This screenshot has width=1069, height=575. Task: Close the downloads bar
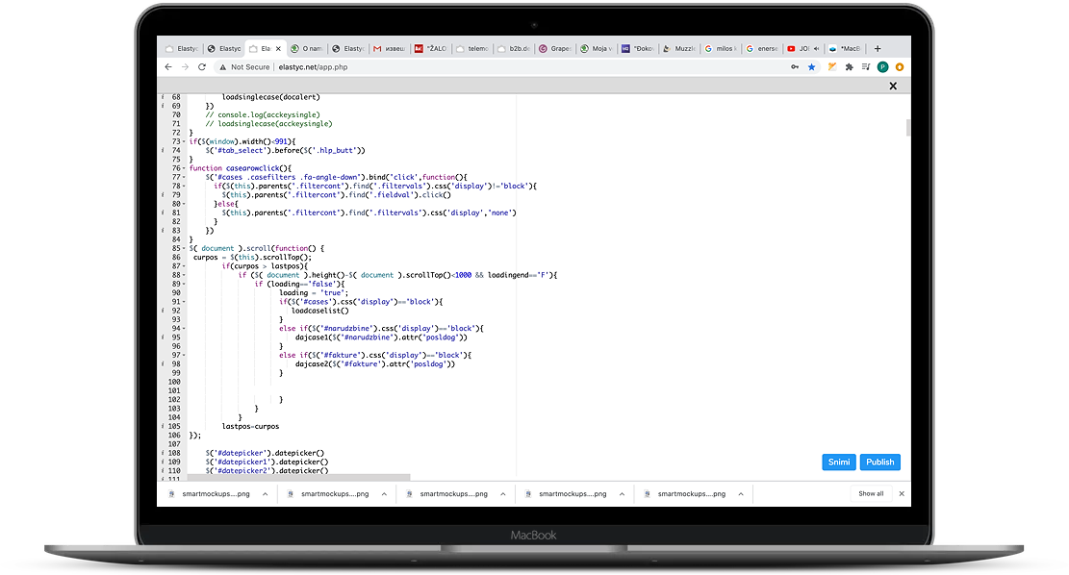pos(902,493)
